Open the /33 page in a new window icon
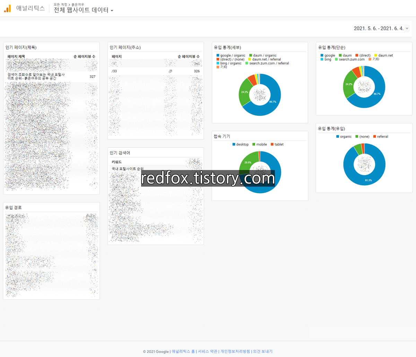416x357 pixels. [x=170, y=71]
